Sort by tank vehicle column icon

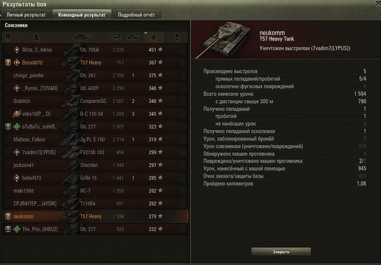83,37
